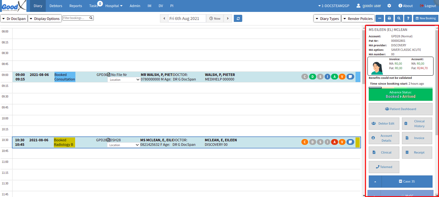
Task: Toggle the orange C status on McLean booking
Action: (305, 142)
